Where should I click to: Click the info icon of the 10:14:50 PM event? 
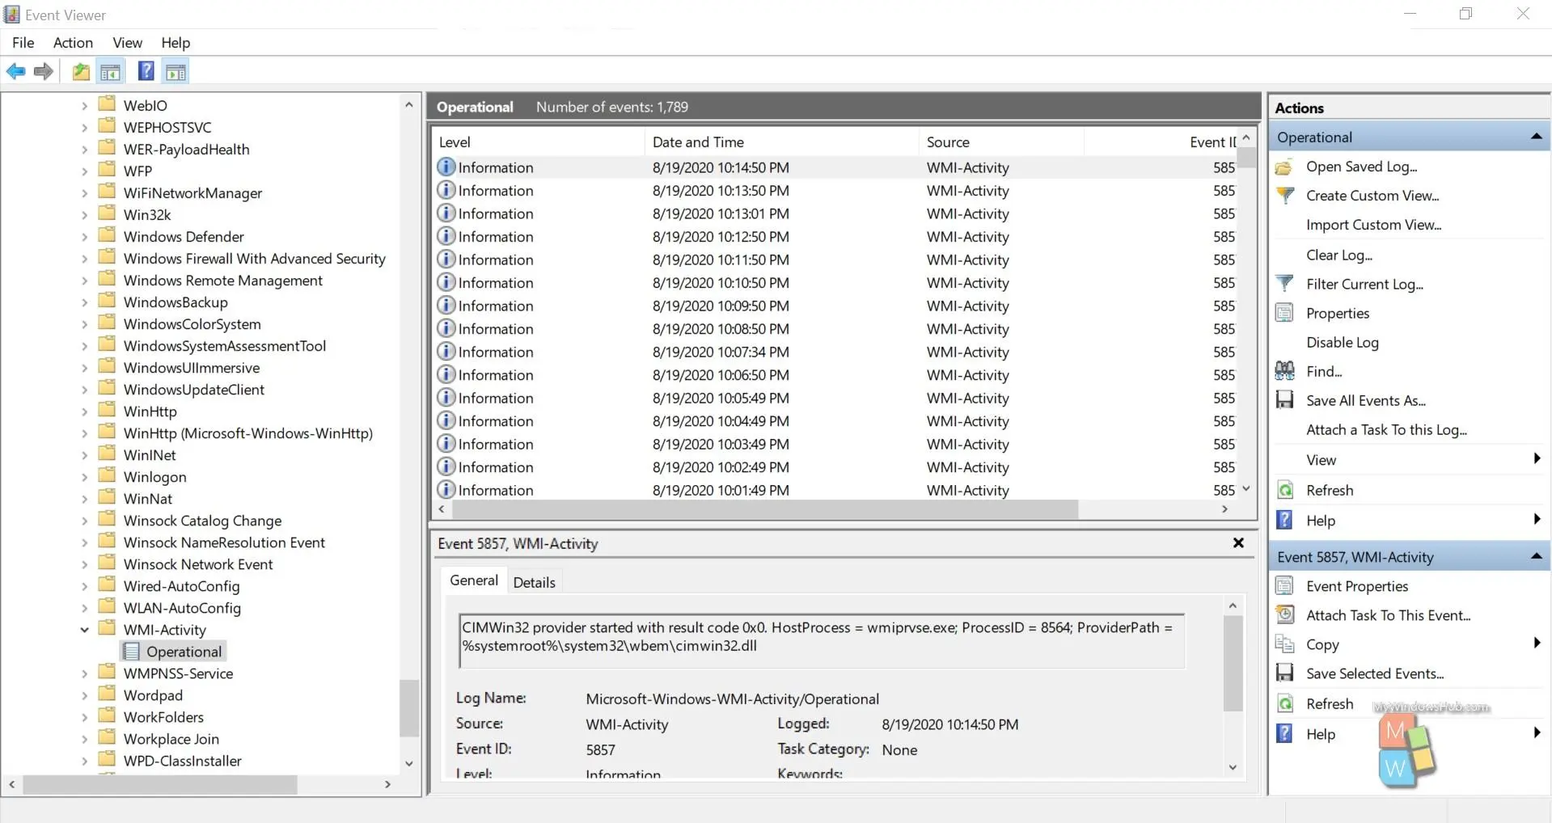point(446,167)
